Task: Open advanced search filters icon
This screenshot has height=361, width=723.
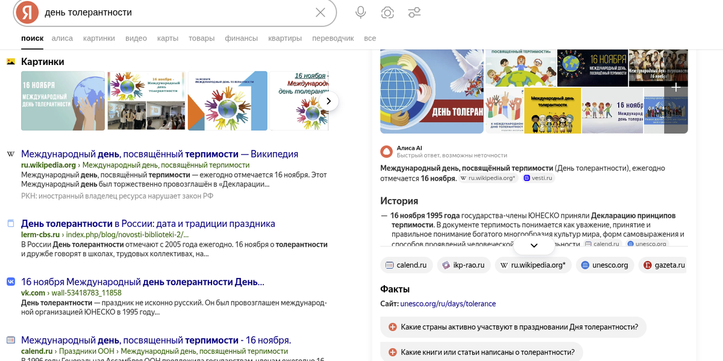Action: click(x=415, y=11)
